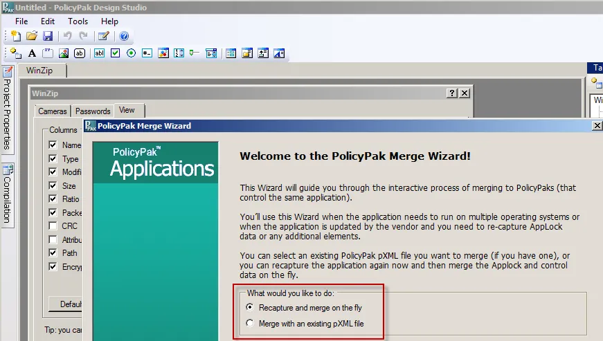Select the 'ab' button control tool

79,53
